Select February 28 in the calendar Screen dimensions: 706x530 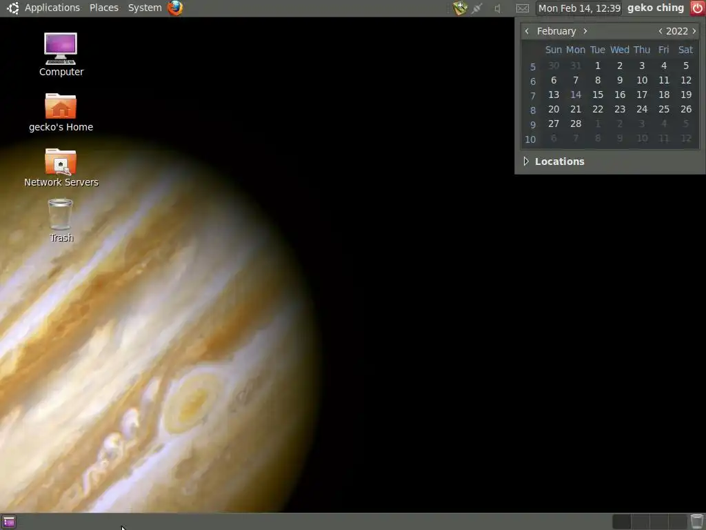576,124
